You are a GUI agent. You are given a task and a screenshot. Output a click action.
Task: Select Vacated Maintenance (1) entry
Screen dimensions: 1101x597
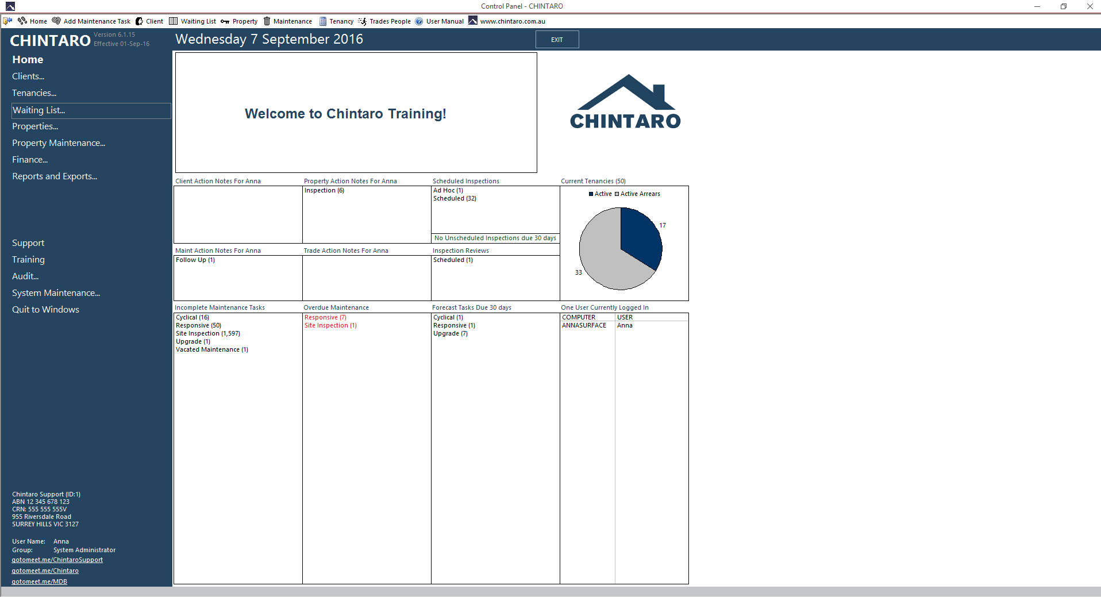point(212,350)
